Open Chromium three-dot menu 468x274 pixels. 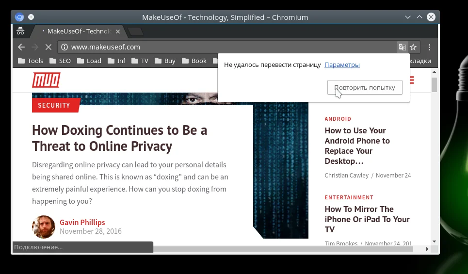pos(429,47)
